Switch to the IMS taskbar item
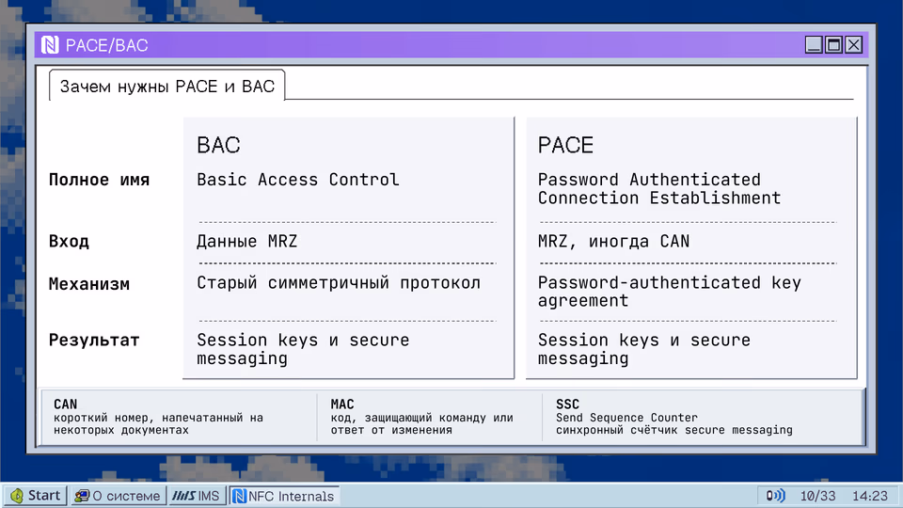903x508 pixels. coord(197,496)
